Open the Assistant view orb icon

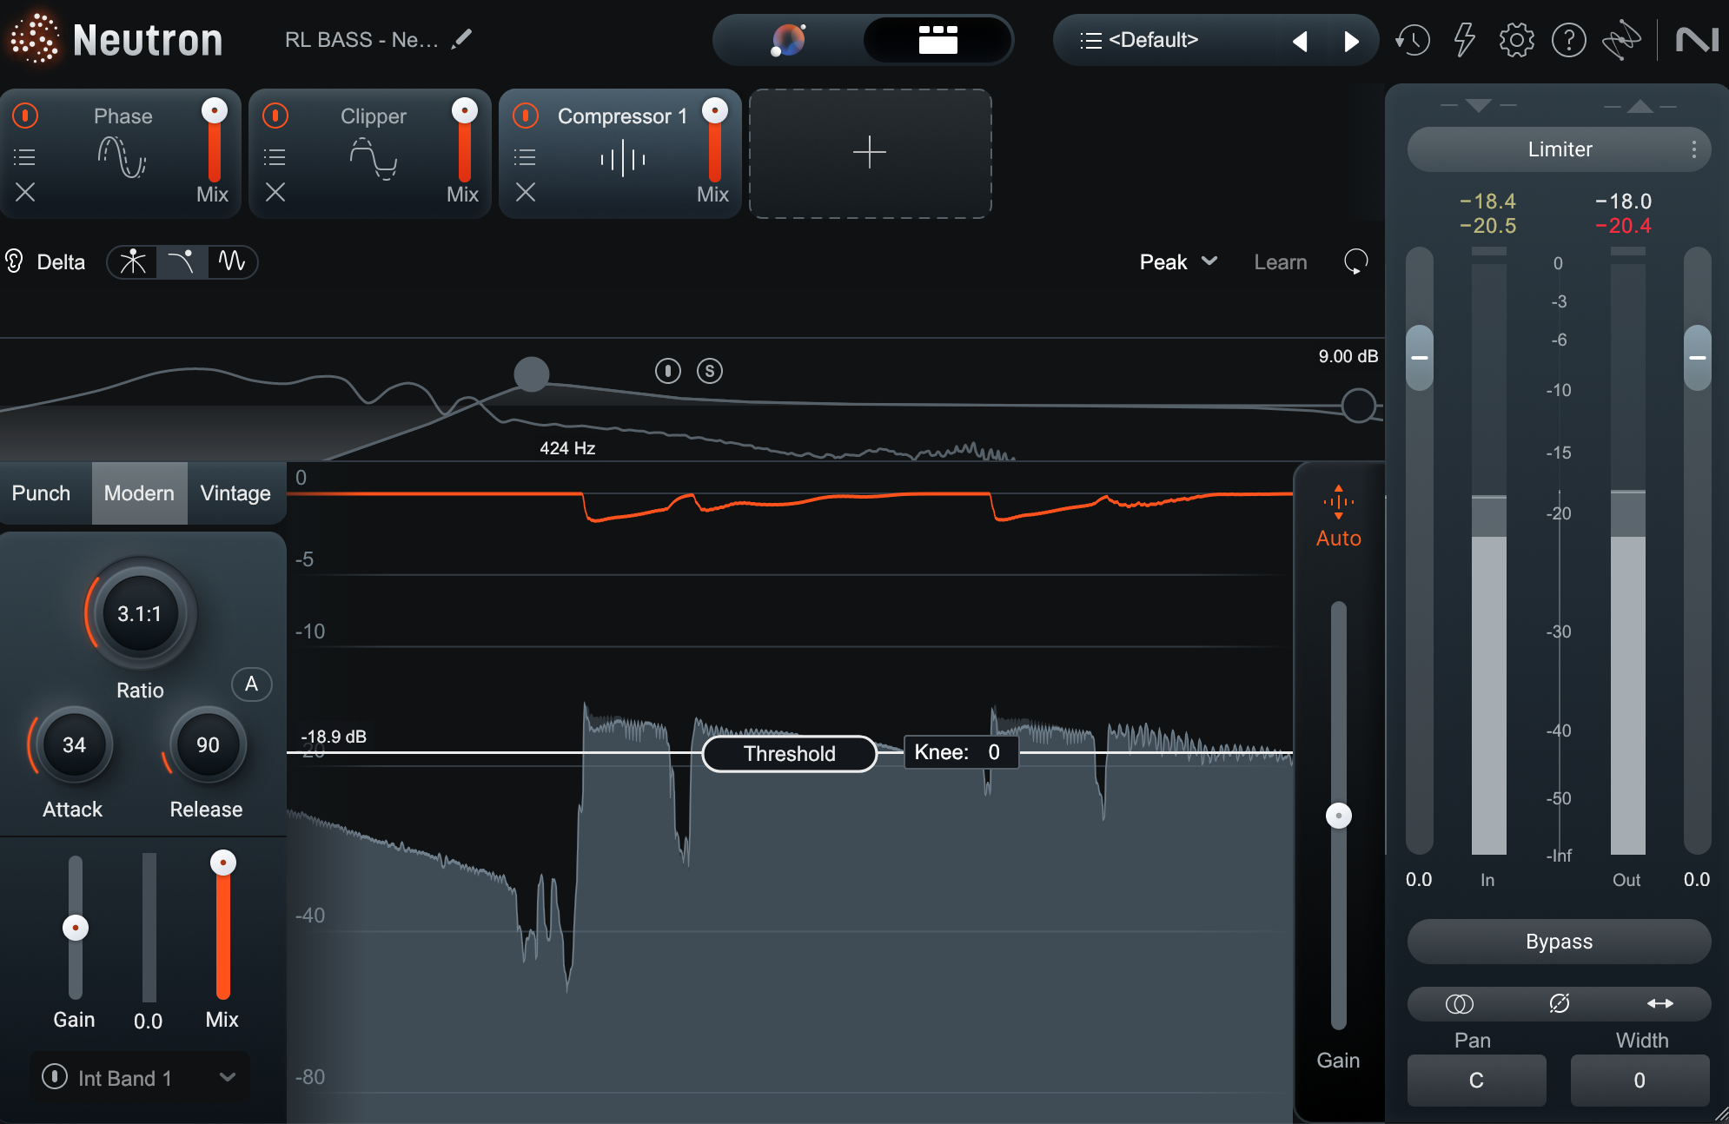(789, 40)
